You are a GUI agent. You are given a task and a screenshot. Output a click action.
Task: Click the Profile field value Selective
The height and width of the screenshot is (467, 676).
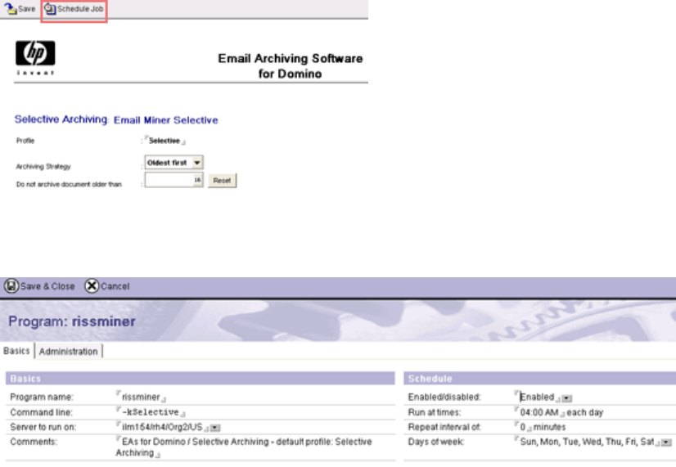[164, 141]
